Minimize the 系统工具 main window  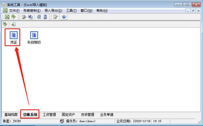coord(178,5)
